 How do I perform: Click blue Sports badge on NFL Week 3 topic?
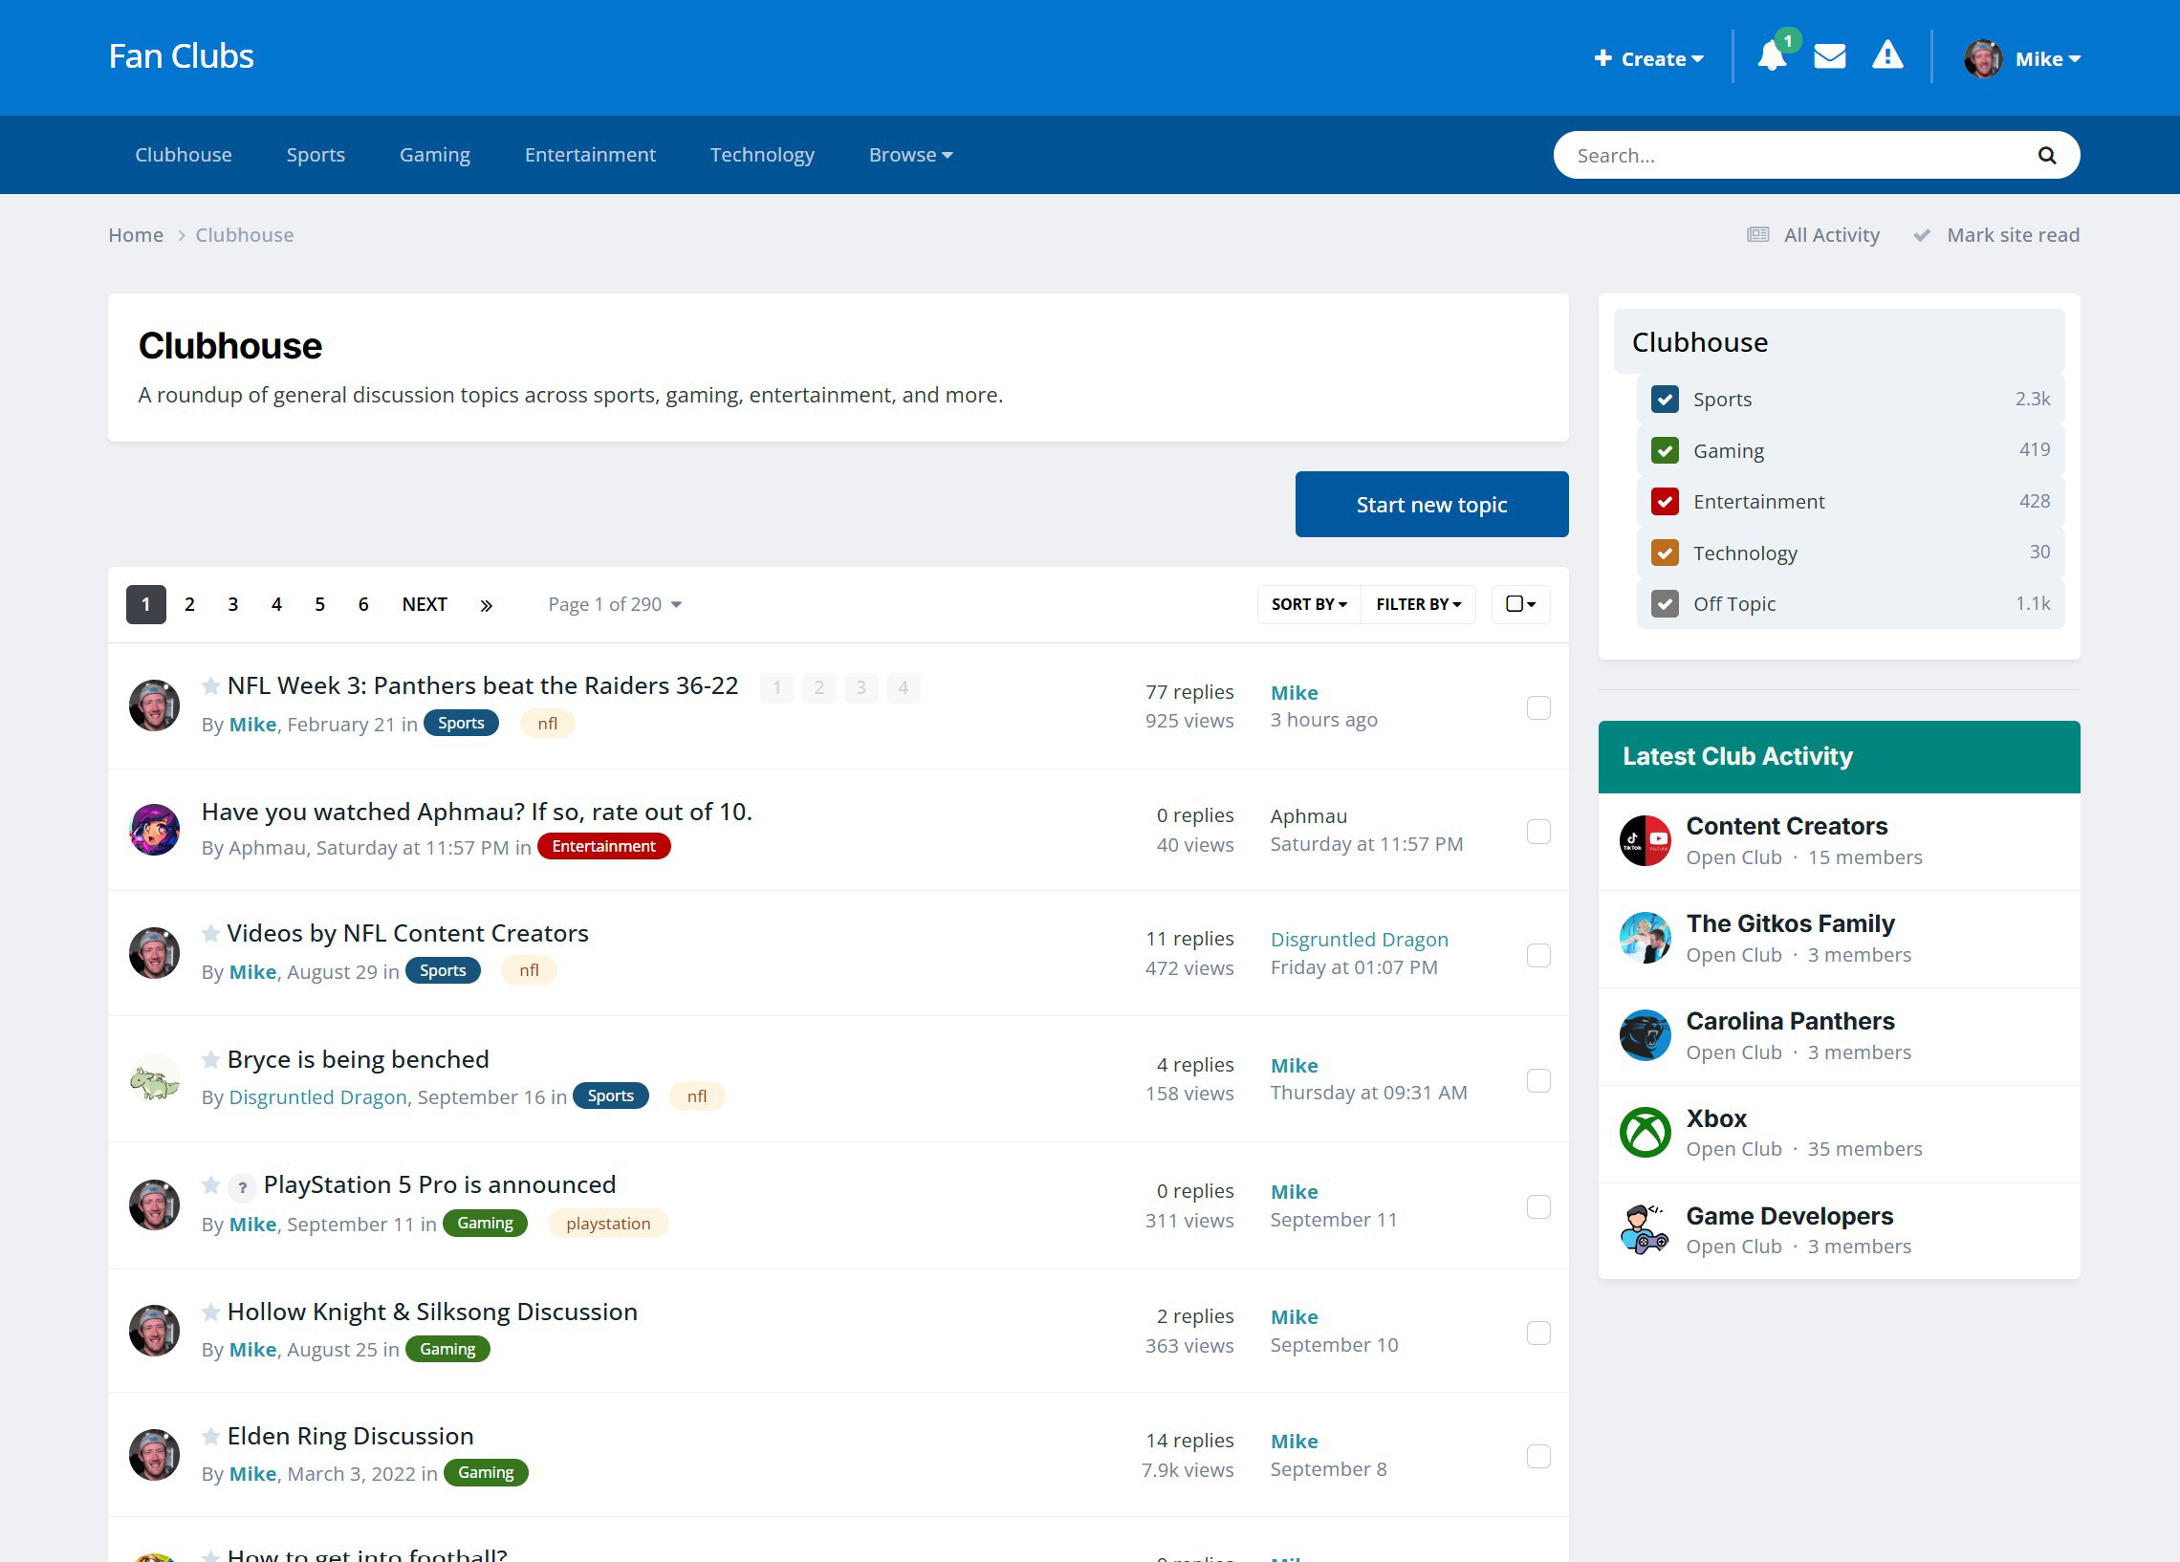461,724
